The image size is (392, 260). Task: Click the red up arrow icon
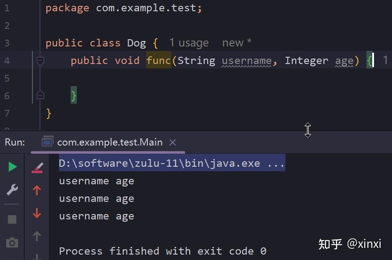37,190
